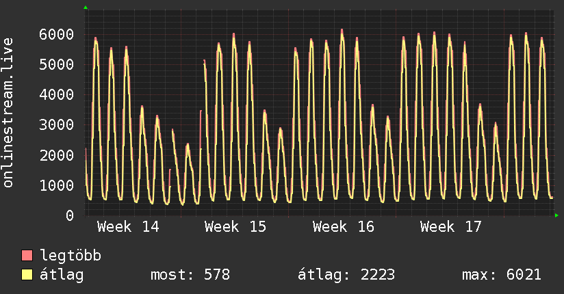Click the 1000 y-axis label

pos(57,185)
